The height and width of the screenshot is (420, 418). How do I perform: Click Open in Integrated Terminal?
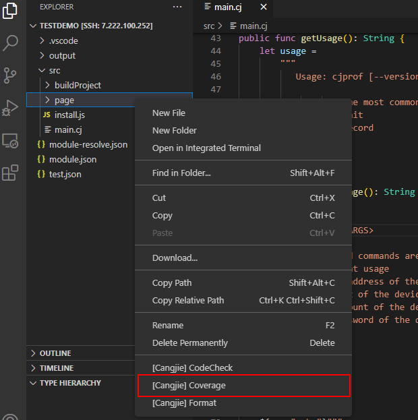(206, 148)
